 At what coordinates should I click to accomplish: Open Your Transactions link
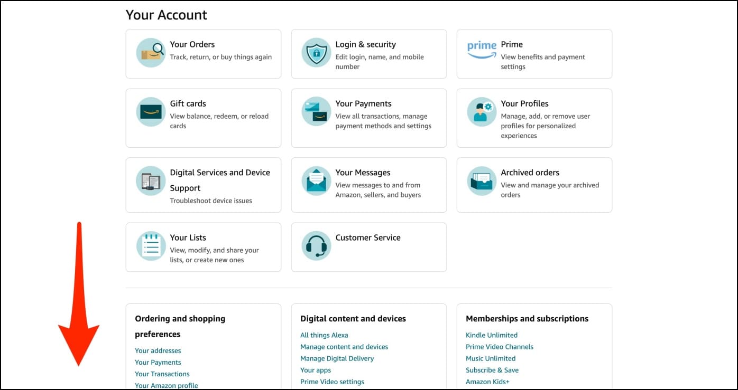point(162,374)
